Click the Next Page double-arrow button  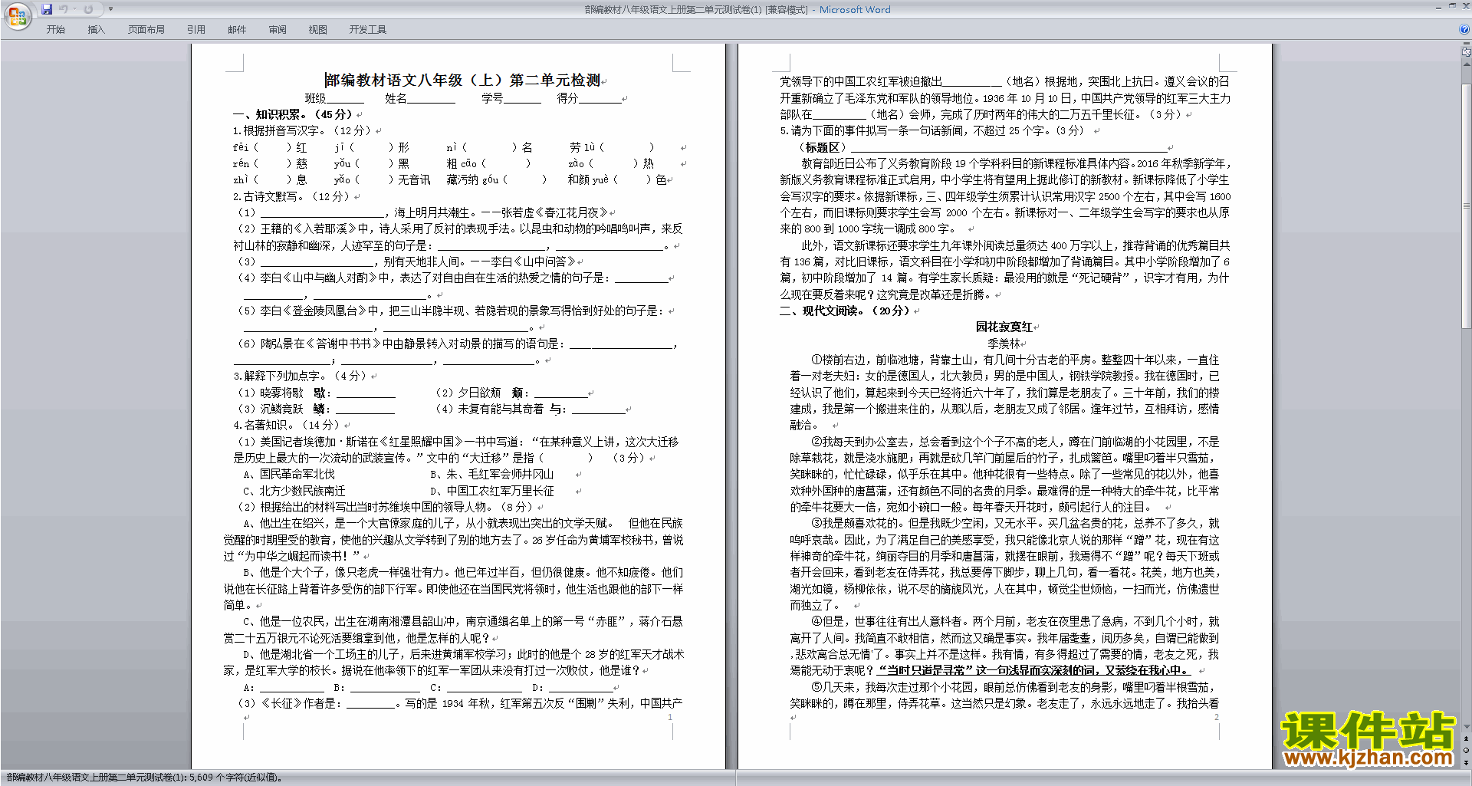pos(1467,763)
